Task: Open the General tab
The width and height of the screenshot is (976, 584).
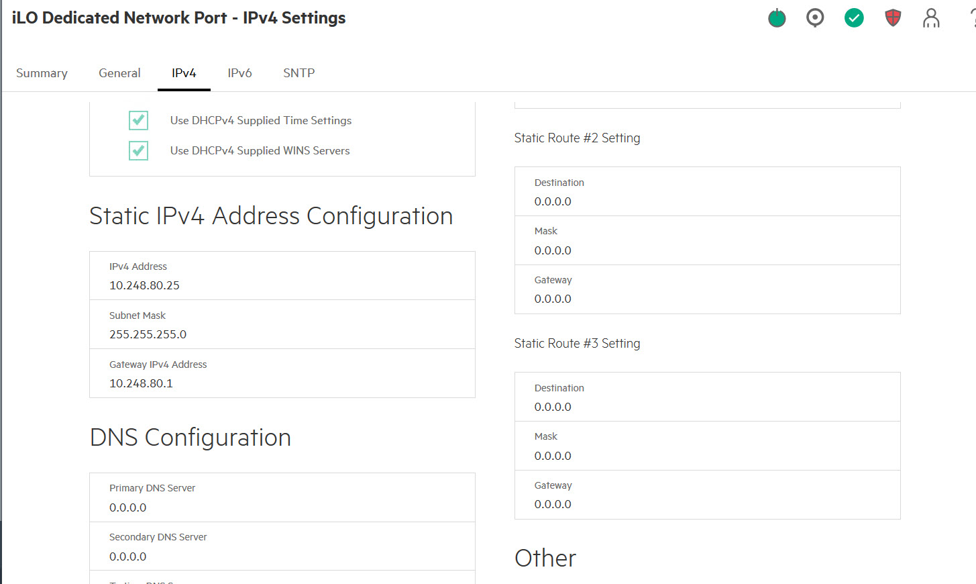Action: coord(119,73)
